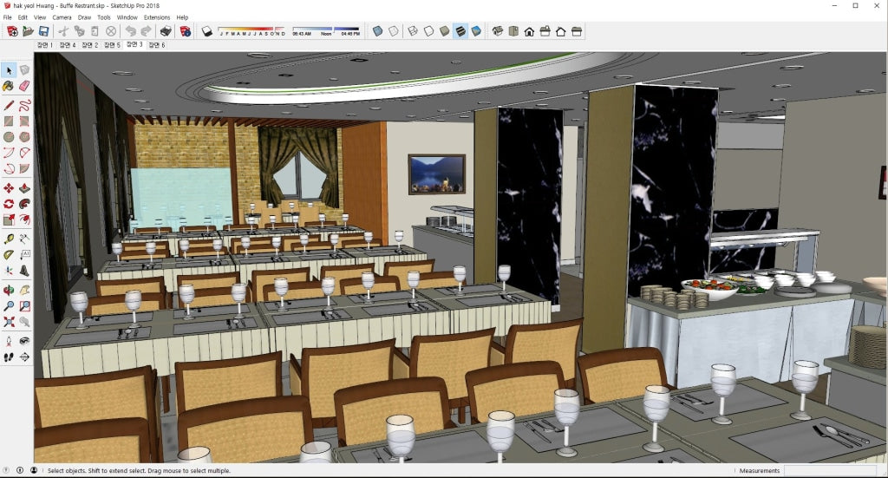
Task: Select the 2 Point Arc tool
Action: tap(24, 153)
